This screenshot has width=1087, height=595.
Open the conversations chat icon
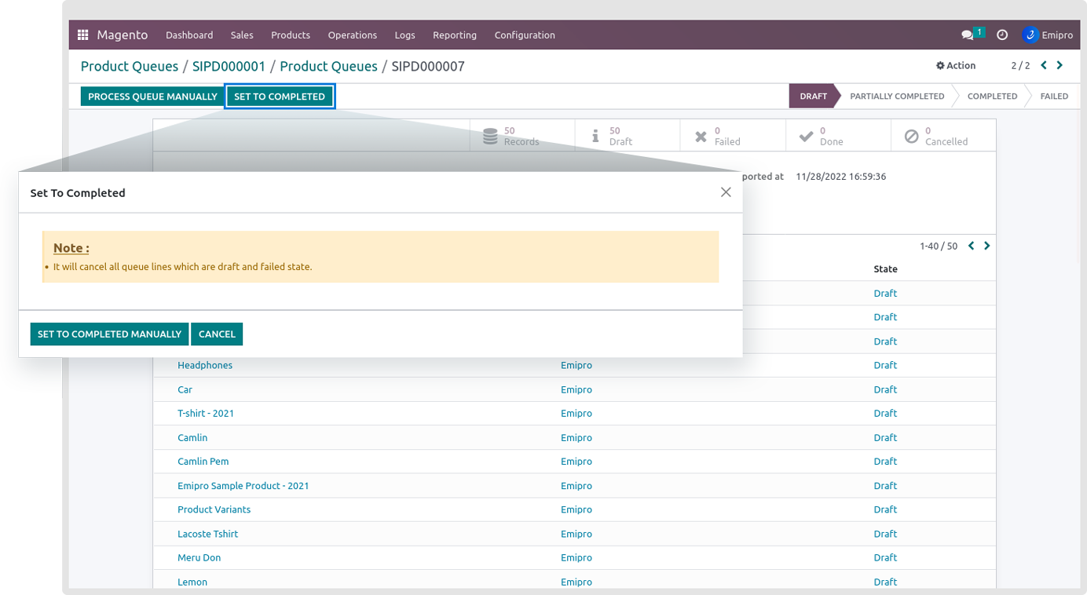tap(968, 35)
